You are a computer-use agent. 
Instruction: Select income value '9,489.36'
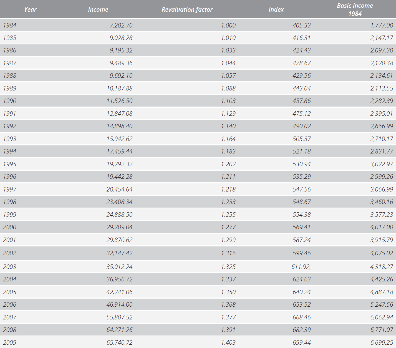pos(121,63)
